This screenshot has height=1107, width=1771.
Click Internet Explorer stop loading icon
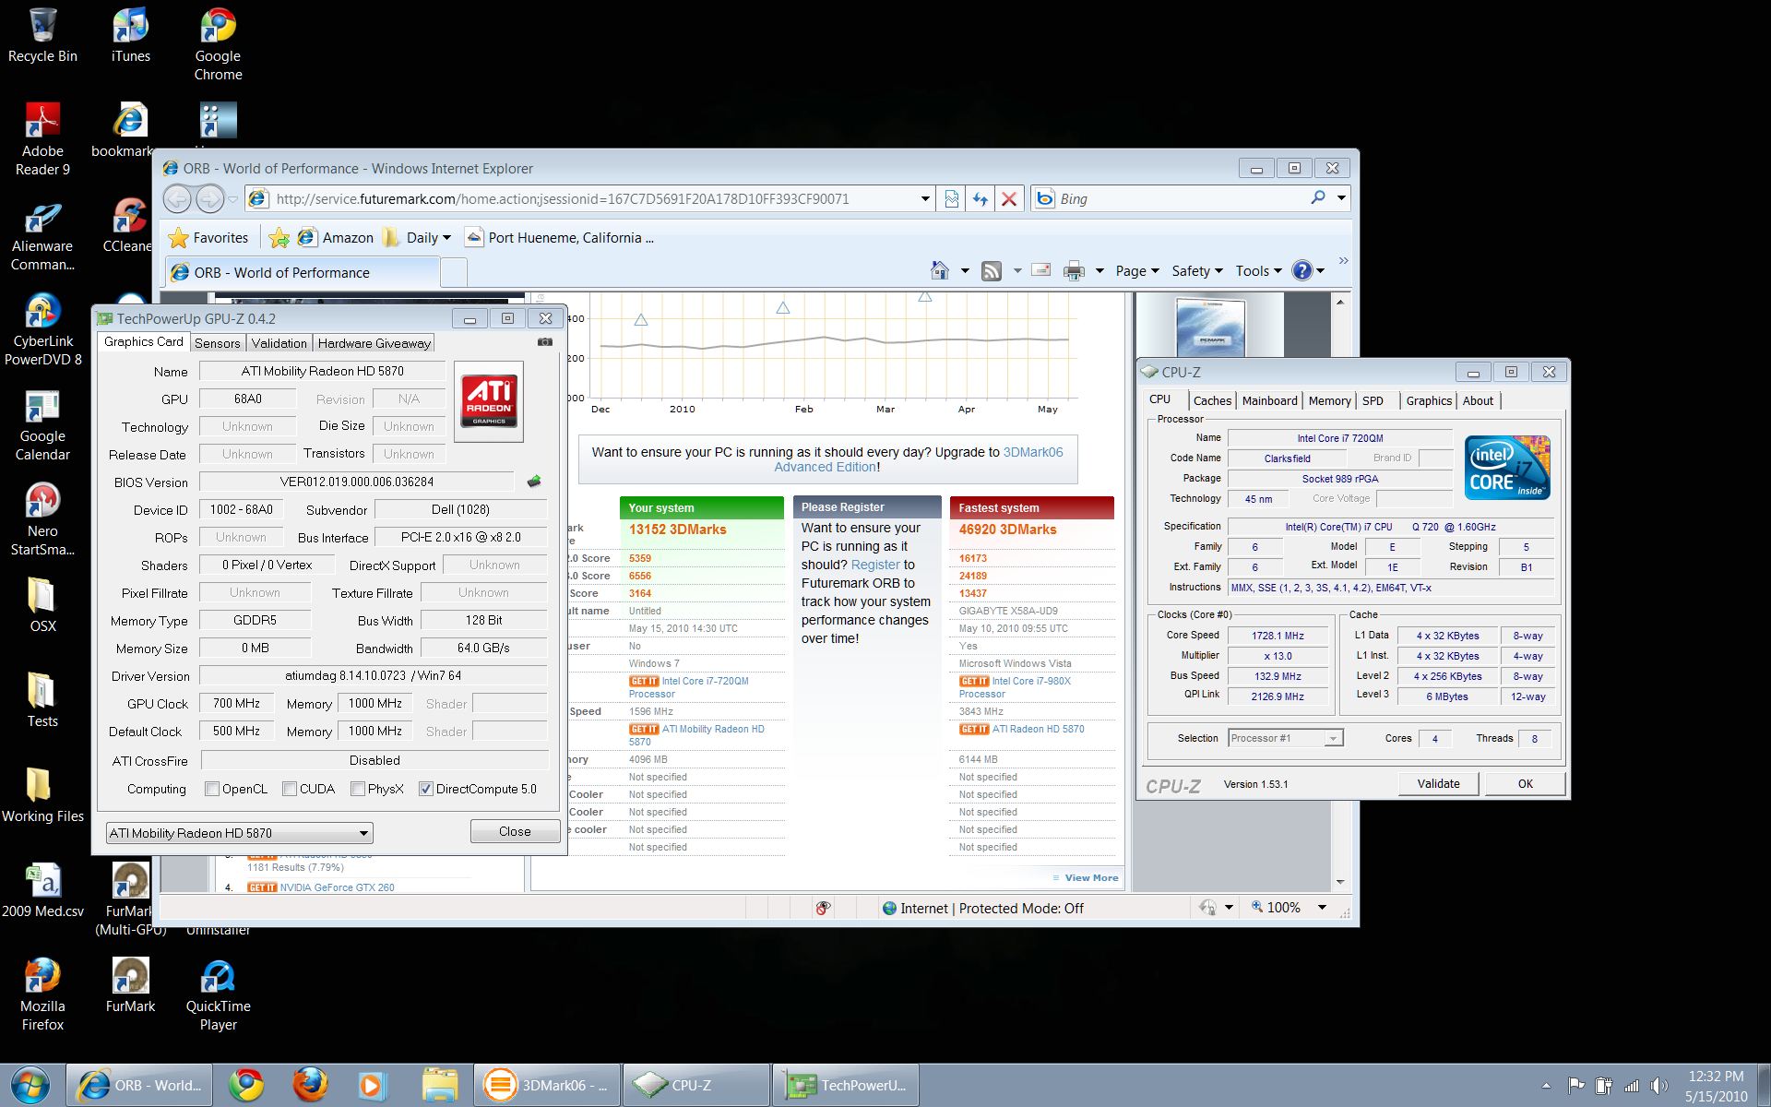click(1009, 198)
